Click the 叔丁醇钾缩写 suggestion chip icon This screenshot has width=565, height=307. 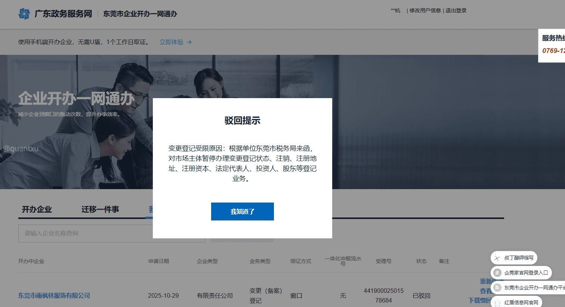497,258
